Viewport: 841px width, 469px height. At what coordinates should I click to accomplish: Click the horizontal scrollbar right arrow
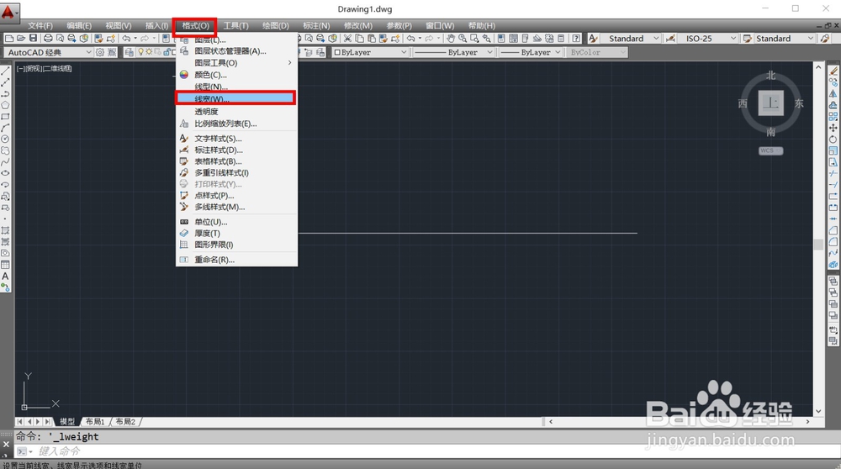(807, 422)
